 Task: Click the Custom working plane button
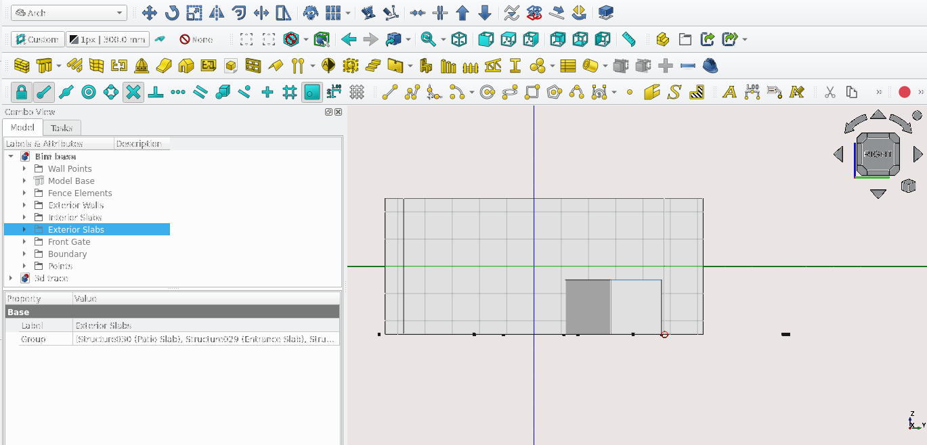pos(38,39)
